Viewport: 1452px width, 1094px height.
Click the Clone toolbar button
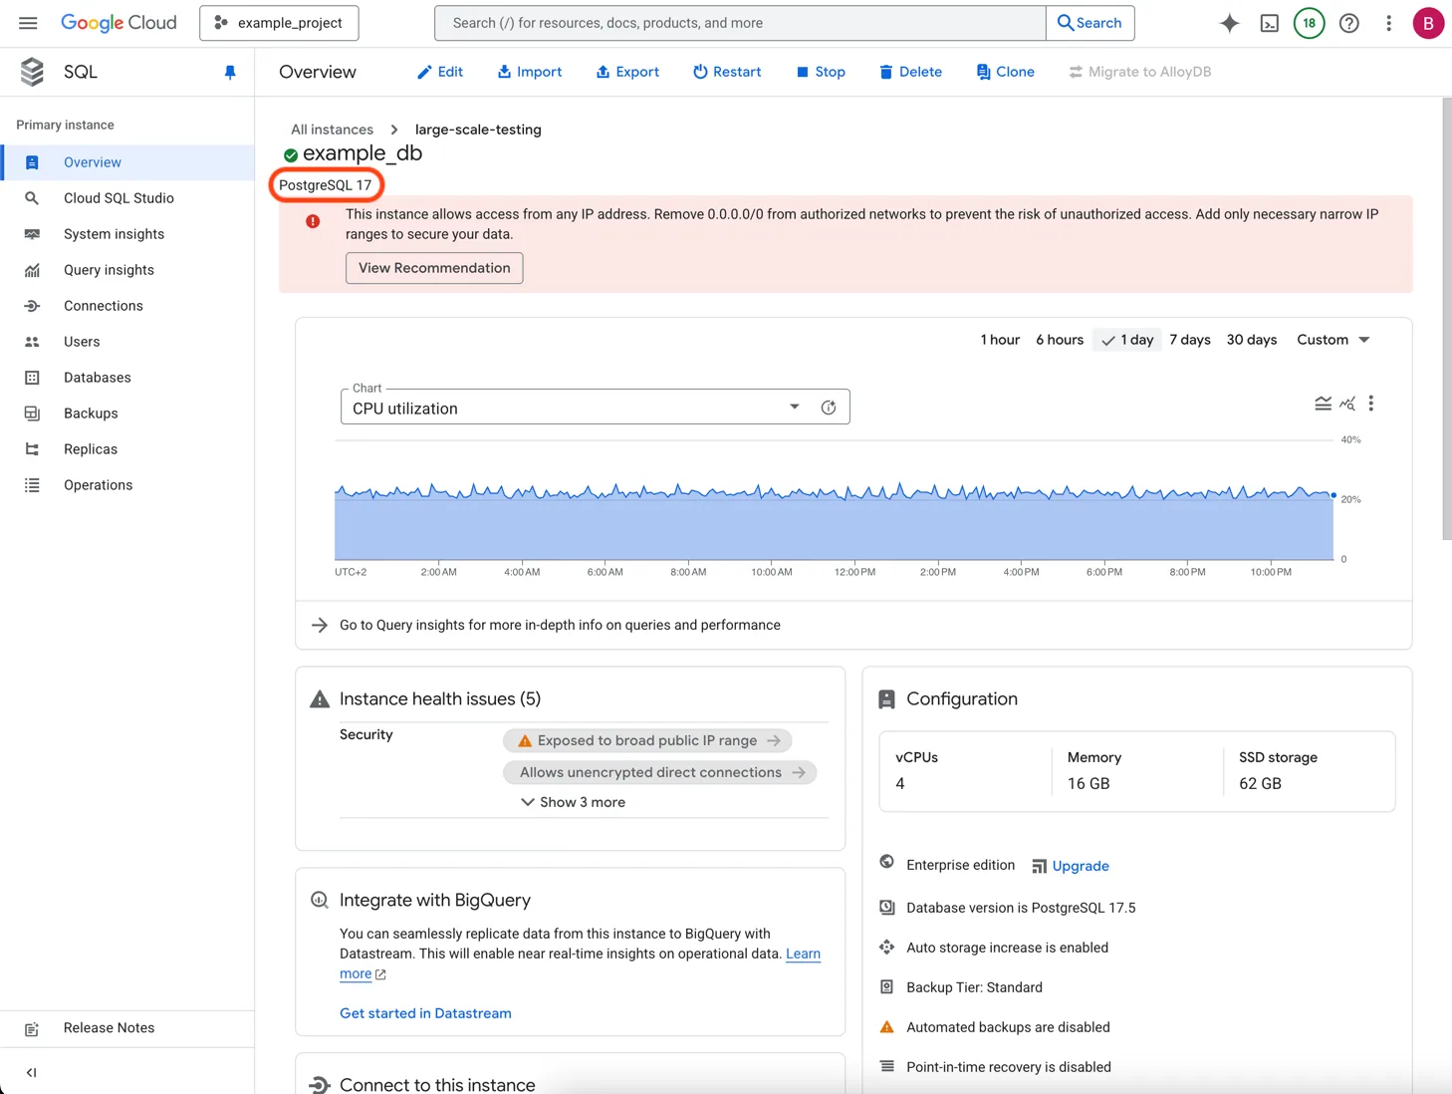coord(1005,72)
